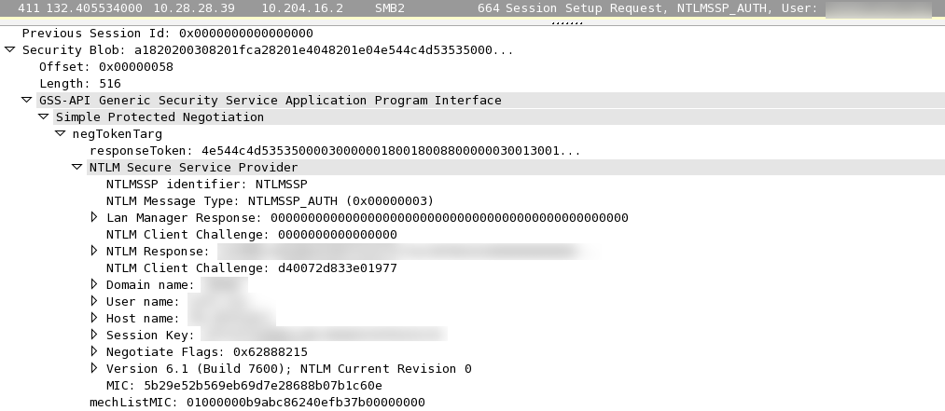Select the mechListMIC line

click(x=257, y=402)
